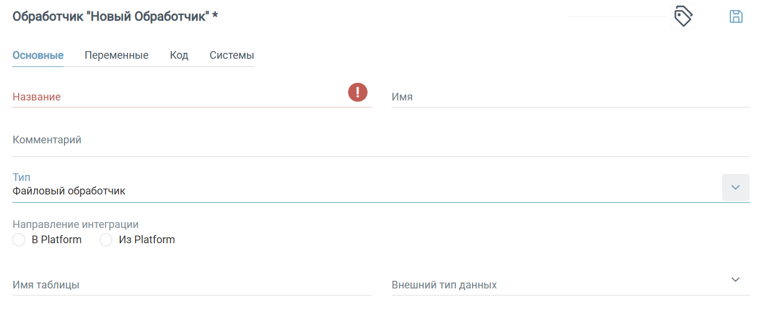Click the Обработчик "Новый Обработчик" title

(x=115, y=16)
